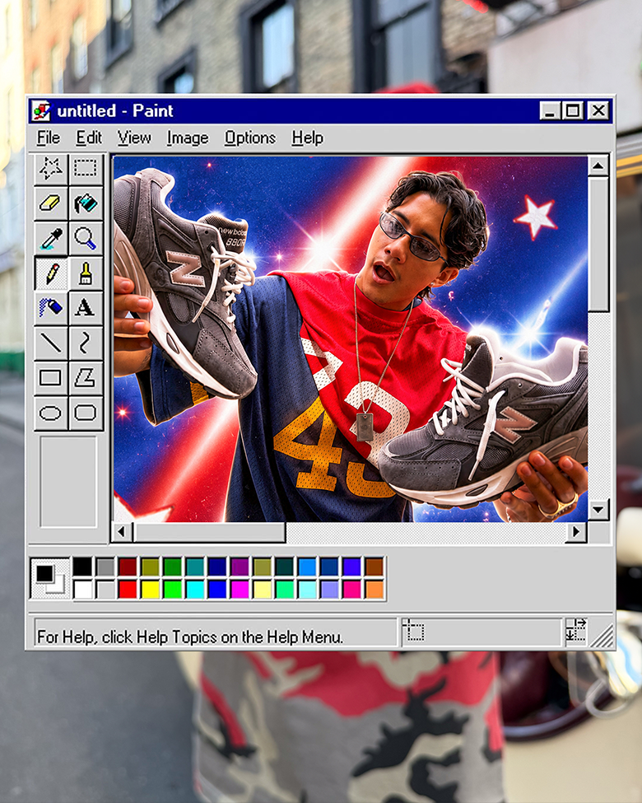Select the dark red maroon swatch
642x803 pixels.
(128, 567)
